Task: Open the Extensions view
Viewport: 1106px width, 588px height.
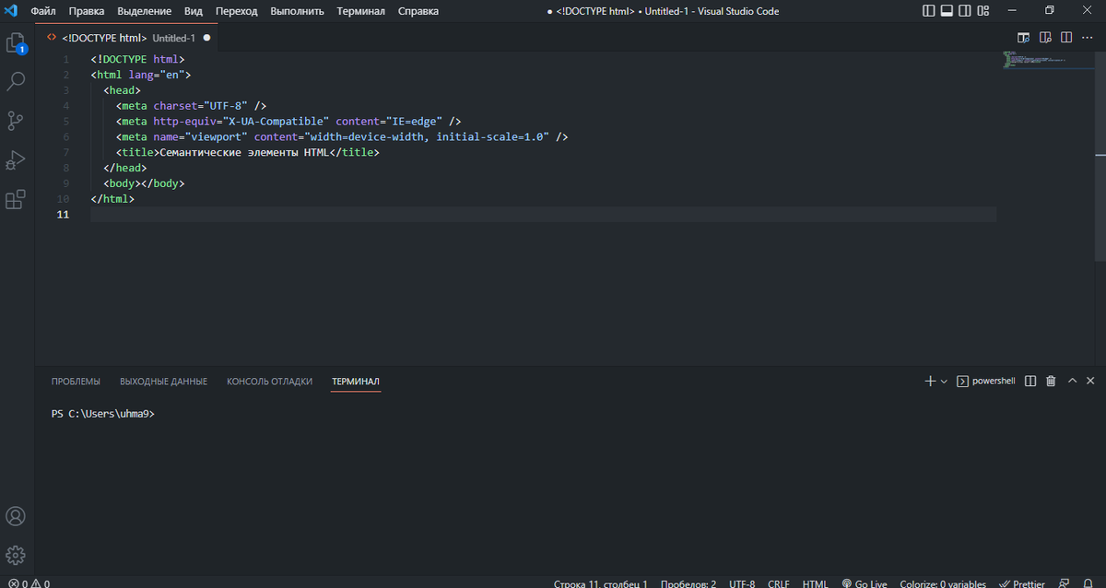Action: [x=16, y=199]
